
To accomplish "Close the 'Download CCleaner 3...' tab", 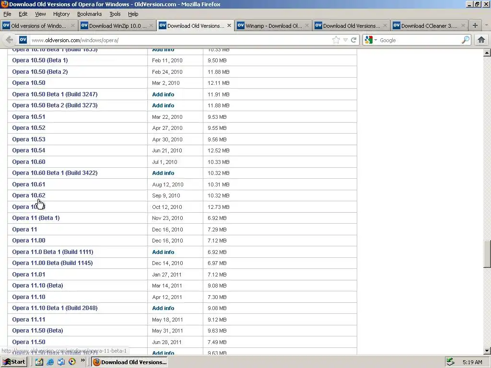I will [x=463, y=26].
